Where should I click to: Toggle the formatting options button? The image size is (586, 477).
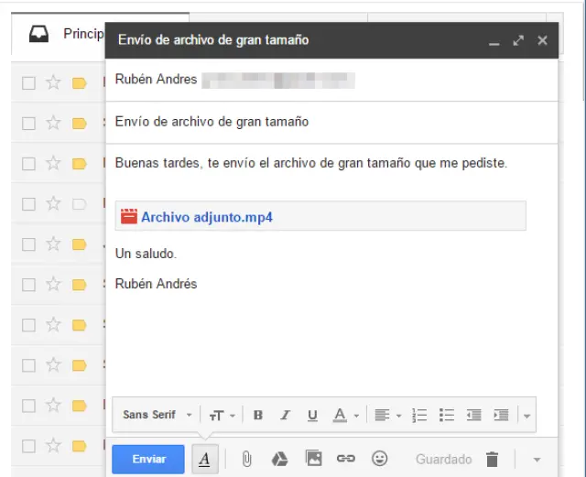click(204, 460)
